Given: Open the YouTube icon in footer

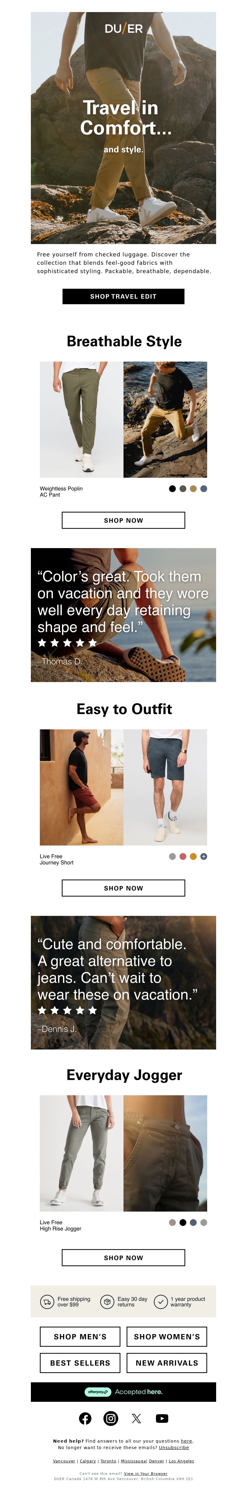Looking at the screenshot, I should [162, 1418].
